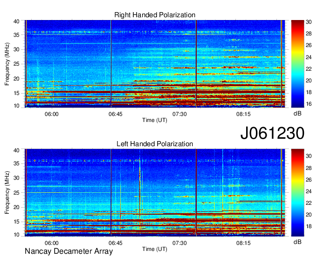Image resolution: width=317 pixels, height=257 pixels.
Task: Click the 06:45 time tick on Left Handed plot
Action: pos(116,243)
